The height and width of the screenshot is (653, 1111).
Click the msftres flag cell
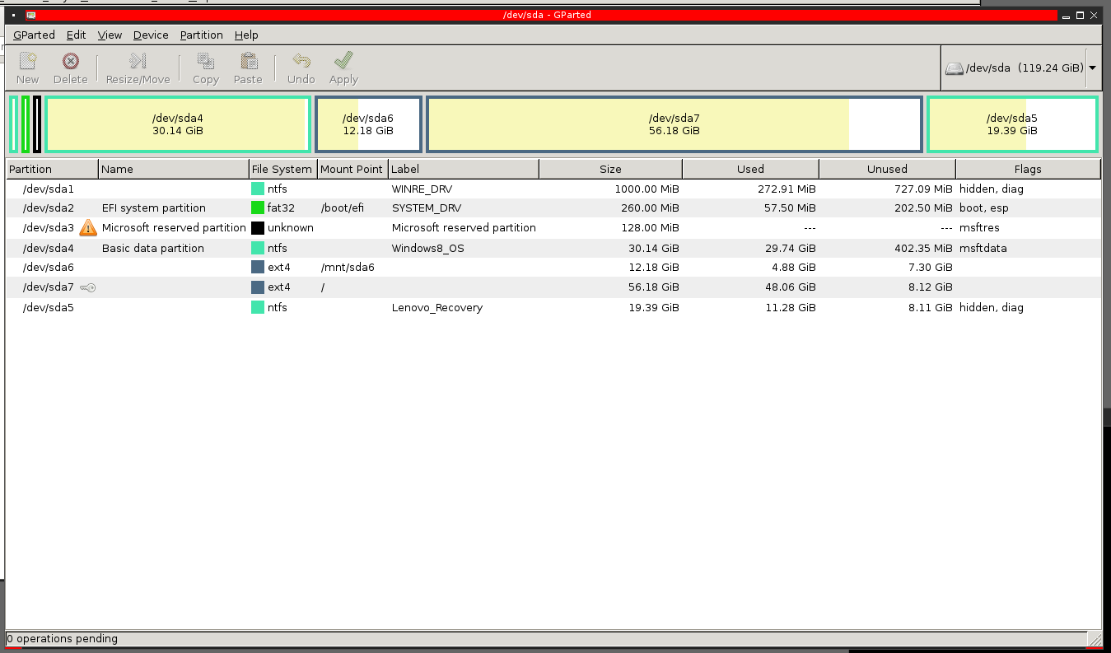(x=979, y=228)
